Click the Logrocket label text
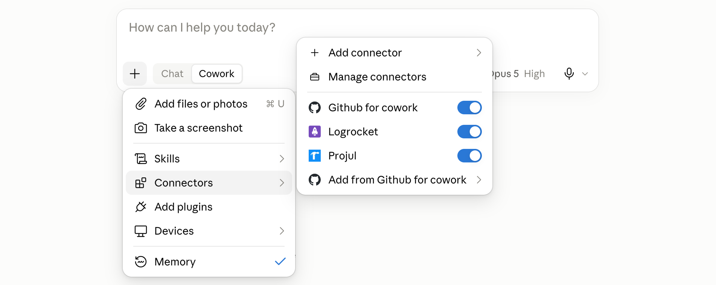This screenshot has height=285, width=716. (353, 132)
